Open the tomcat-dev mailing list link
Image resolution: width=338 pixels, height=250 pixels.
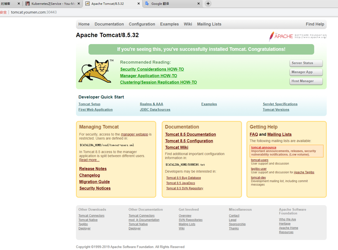coord(258,178)
